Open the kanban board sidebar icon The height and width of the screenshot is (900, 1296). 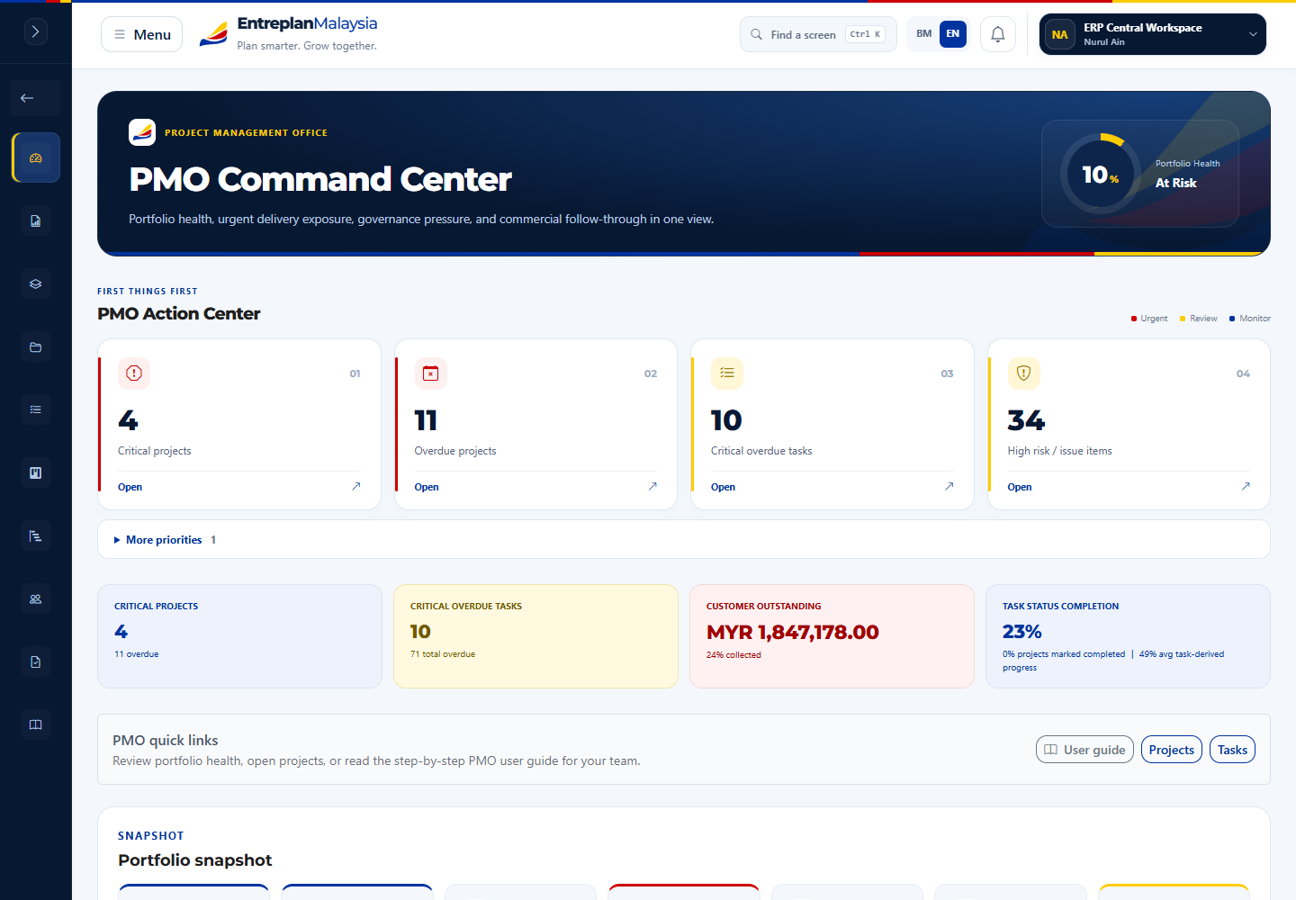(36, 472)
